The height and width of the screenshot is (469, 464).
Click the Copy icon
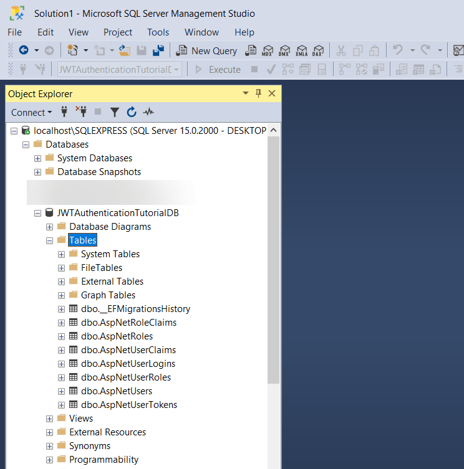click(357, 50)
